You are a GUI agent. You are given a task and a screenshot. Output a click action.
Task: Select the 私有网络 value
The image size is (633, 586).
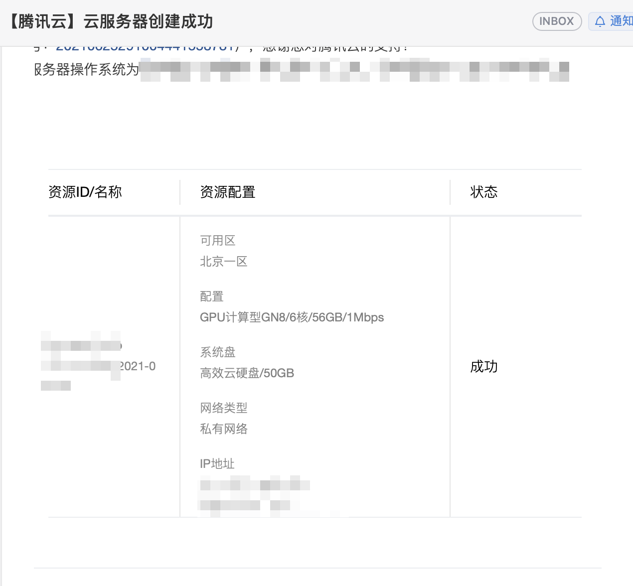224,429
